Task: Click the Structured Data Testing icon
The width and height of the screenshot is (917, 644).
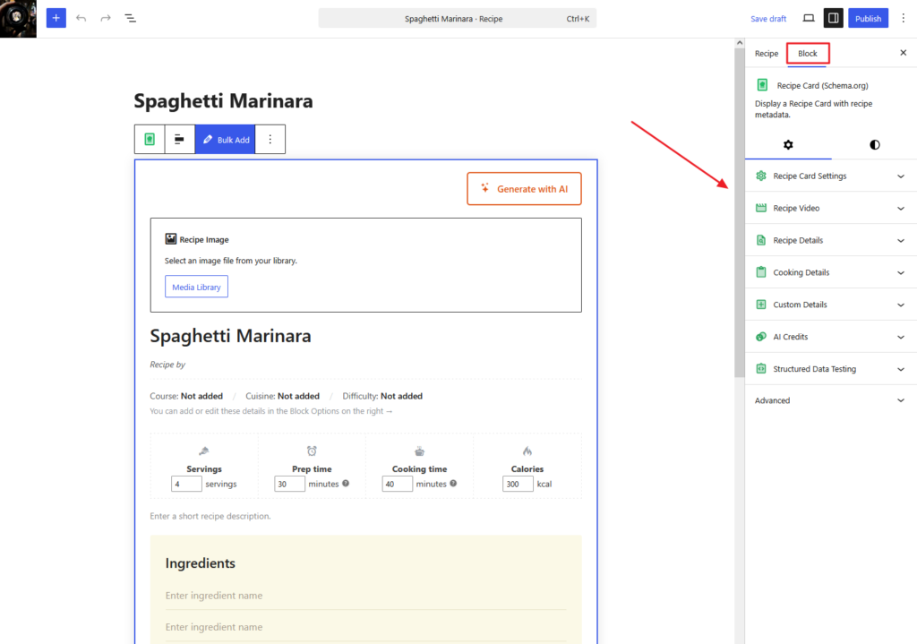Action: pos(761,368)
